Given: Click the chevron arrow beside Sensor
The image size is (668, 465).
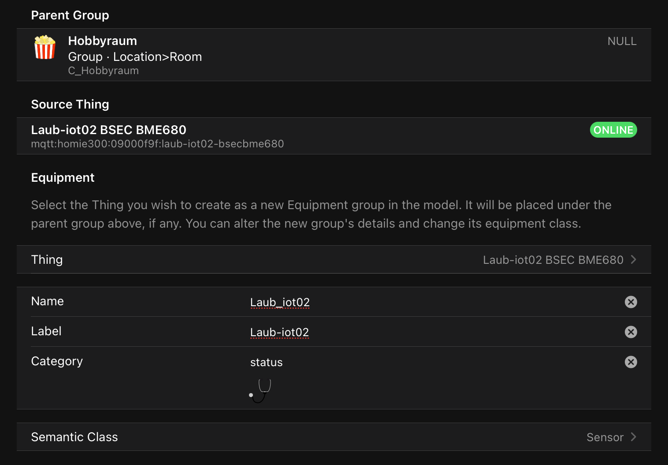Looking at the screenshot, I should (x=634, y=437).
